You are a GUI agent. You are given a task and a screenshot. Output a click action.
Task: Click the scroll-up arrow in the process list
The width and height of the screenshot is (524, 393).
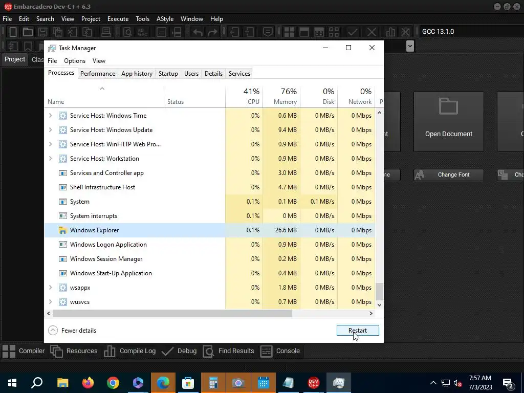(x=379, y=113)
